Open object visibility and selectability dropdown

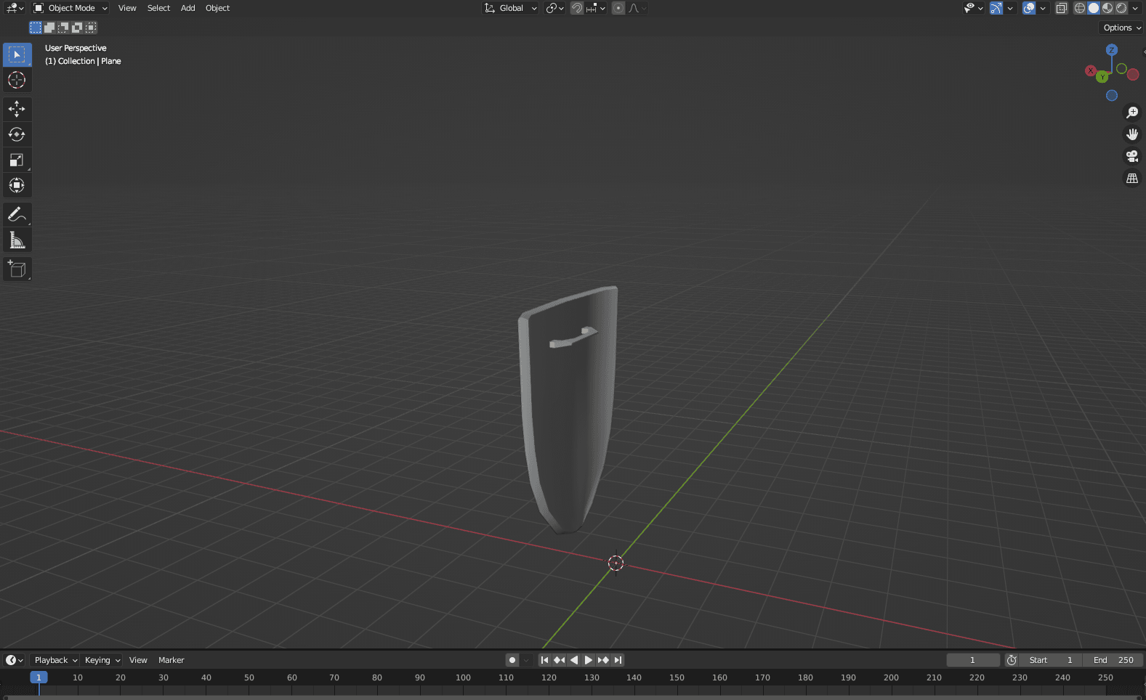pos(974,8)
